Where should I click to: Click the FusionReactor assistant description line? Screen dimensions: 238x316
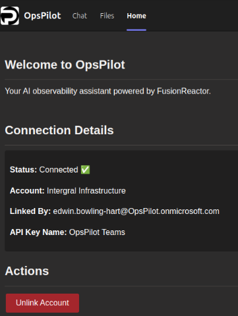[x=107, y=91]
